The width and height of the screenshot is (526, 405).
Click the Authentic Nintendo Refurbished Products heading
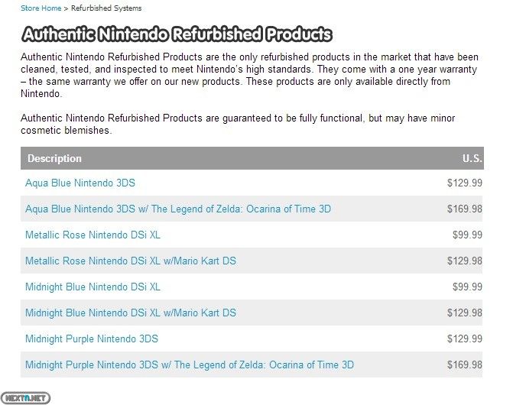[177, 34]
